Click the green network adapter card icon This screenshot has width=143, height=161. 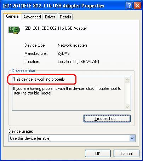(x=14, y=30)
